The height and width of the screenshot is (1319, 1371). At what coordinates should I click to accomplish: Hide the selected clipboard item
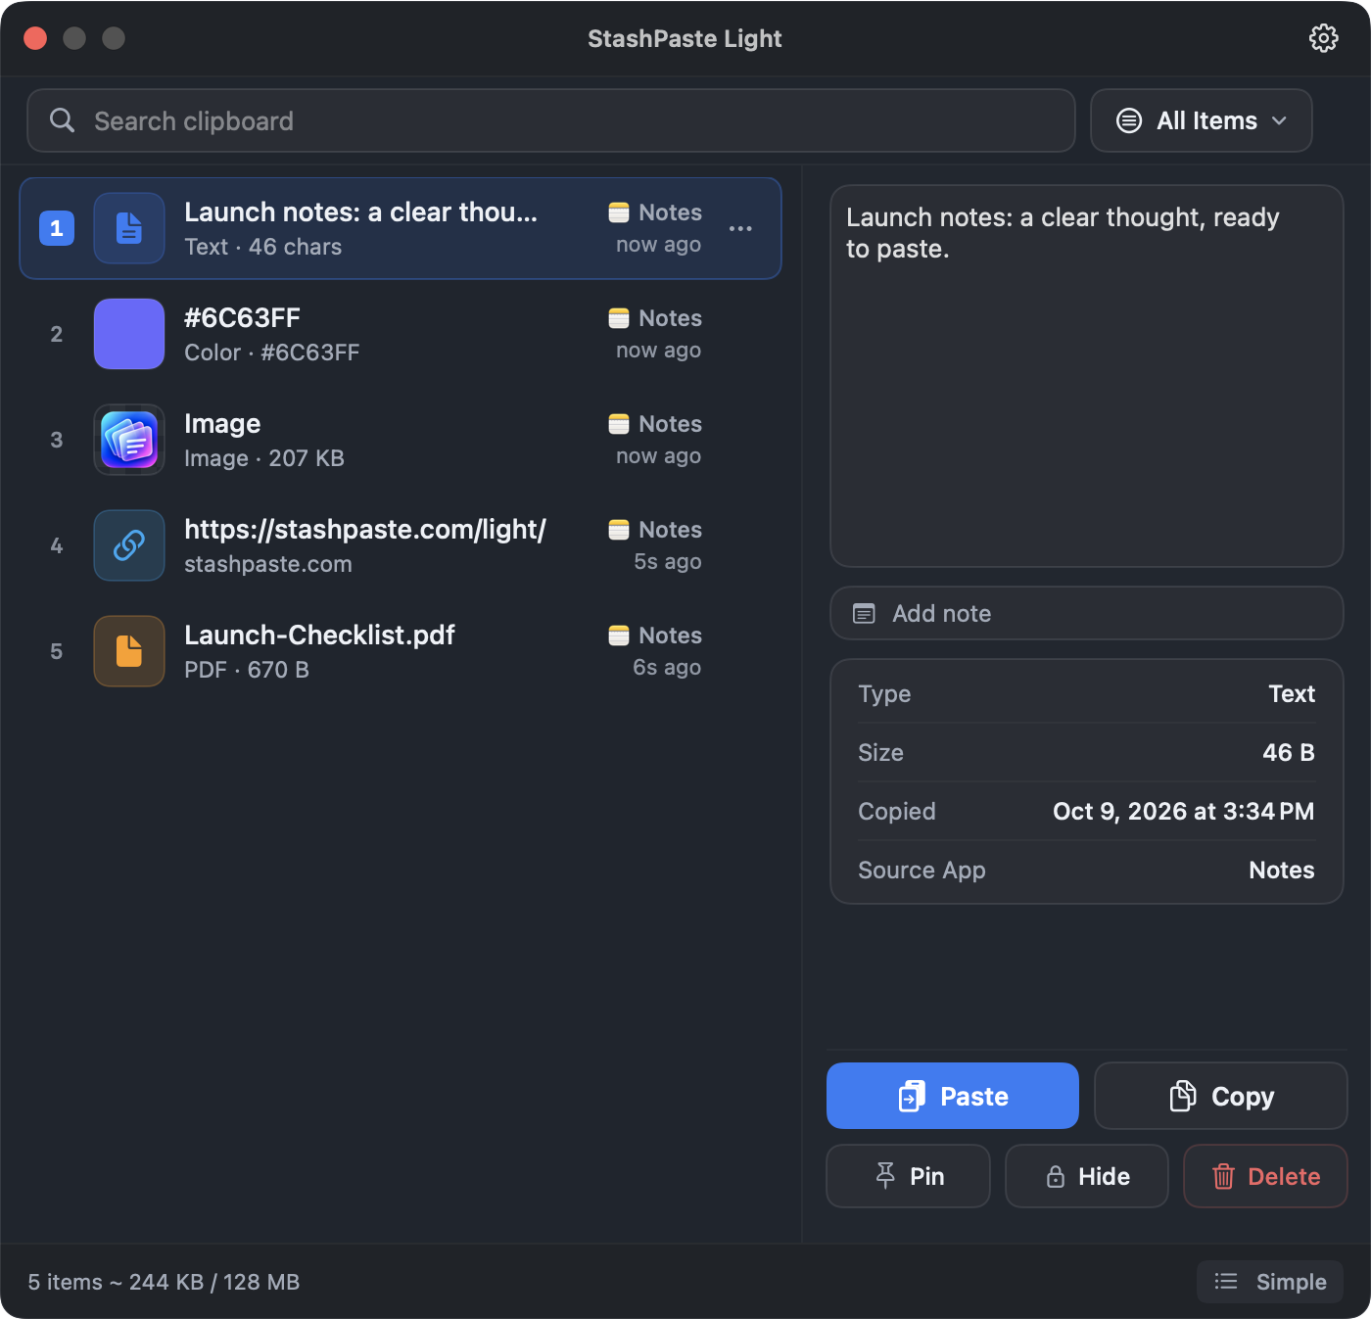click(1087, 1176)
